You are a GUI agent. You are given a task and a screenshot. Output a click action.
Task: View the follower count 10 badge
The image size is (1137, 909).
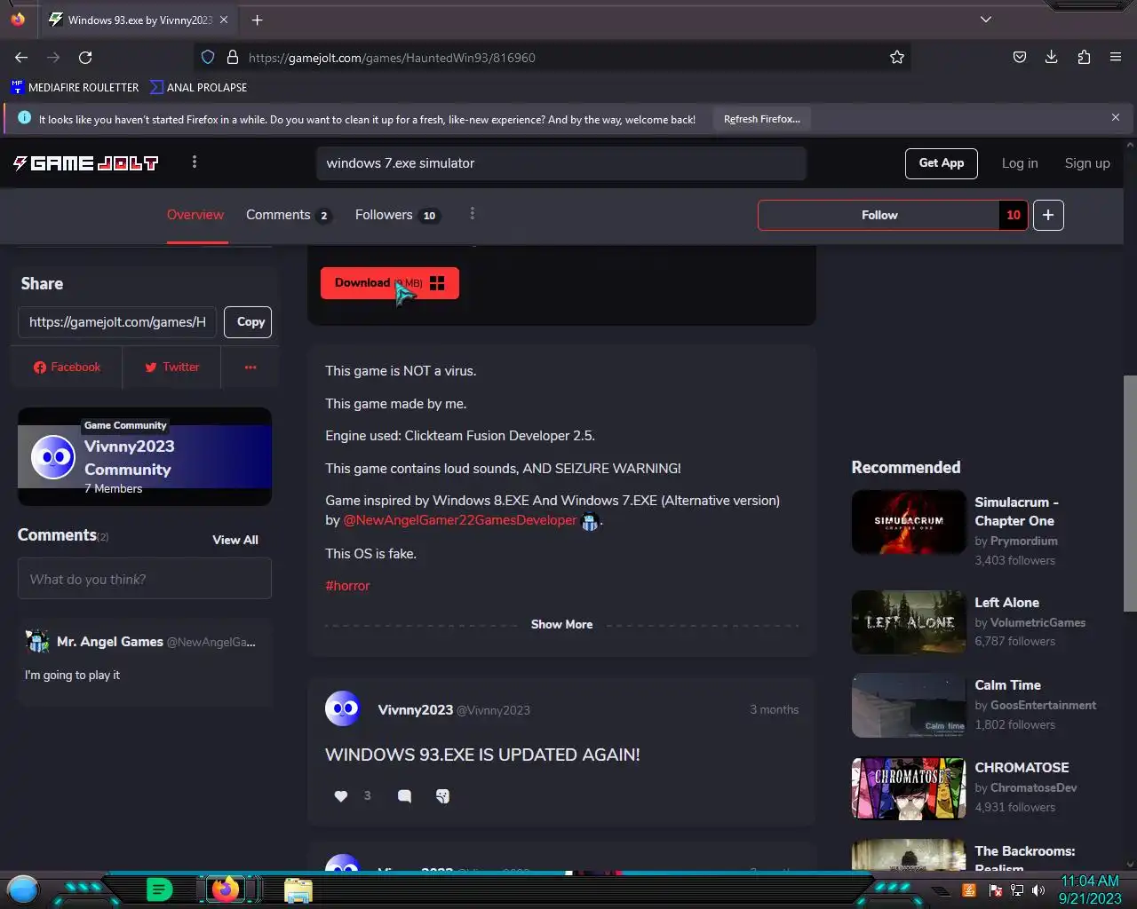click(1014, 215)
